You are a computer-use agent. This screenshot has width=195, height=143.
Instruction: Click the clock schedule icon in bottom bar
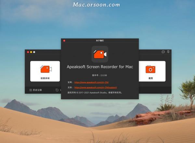[57, 90]
